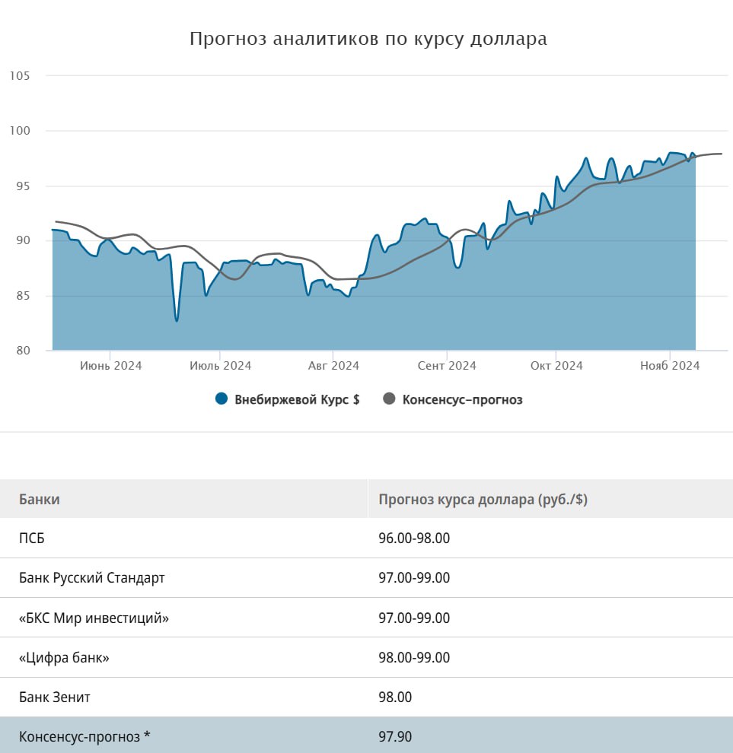733x753 pixels.
Task: Toggle the Внебиржевой Курс $ legend label
Action: 297,399
